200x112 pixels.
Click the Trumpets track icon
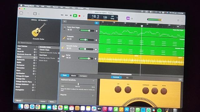[64, 38]
